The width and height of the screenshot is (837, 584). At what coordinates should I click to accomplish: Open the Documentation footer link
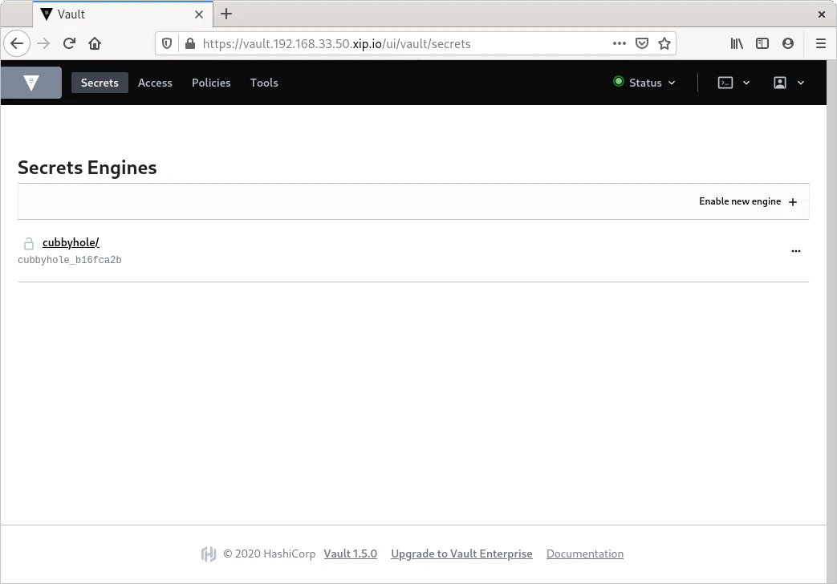point(585,554)
